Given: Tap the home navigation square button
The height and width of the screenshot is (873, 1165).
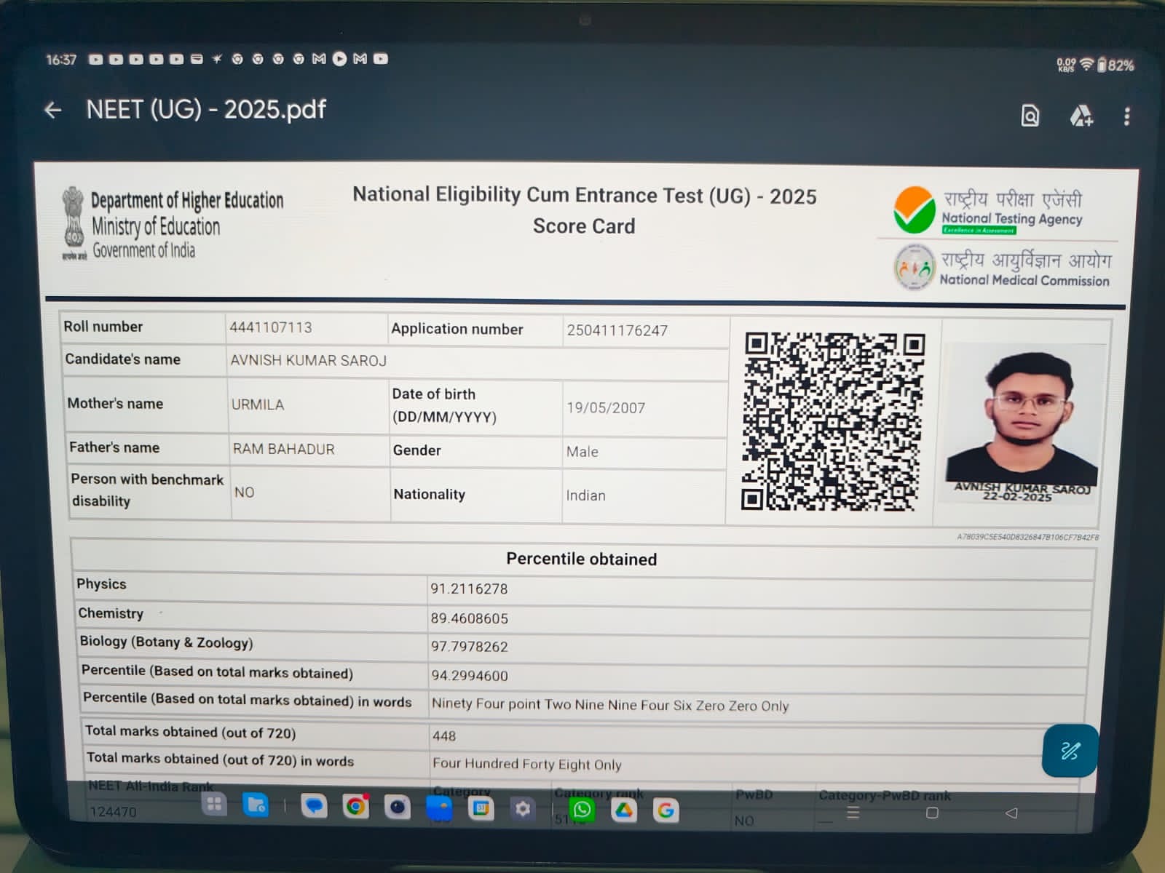Looking at the screenshot, I should coord(932,813).
